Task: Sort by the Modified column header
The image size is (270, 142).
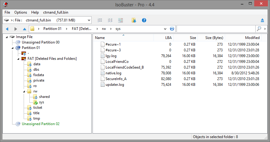Action: [243, 37]
